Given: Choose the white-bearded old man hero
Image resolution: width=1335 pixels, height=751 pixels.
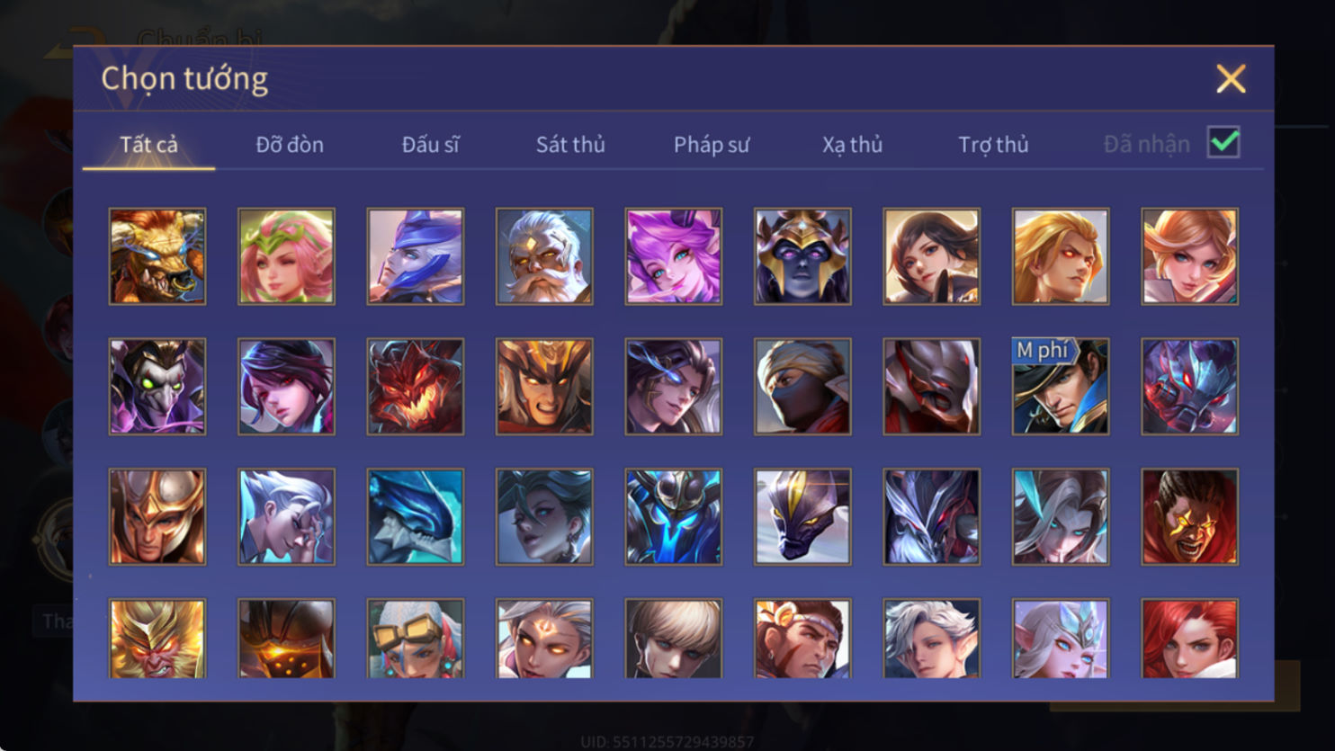Looking at the screenshot, I should click(x=544, y=256).
